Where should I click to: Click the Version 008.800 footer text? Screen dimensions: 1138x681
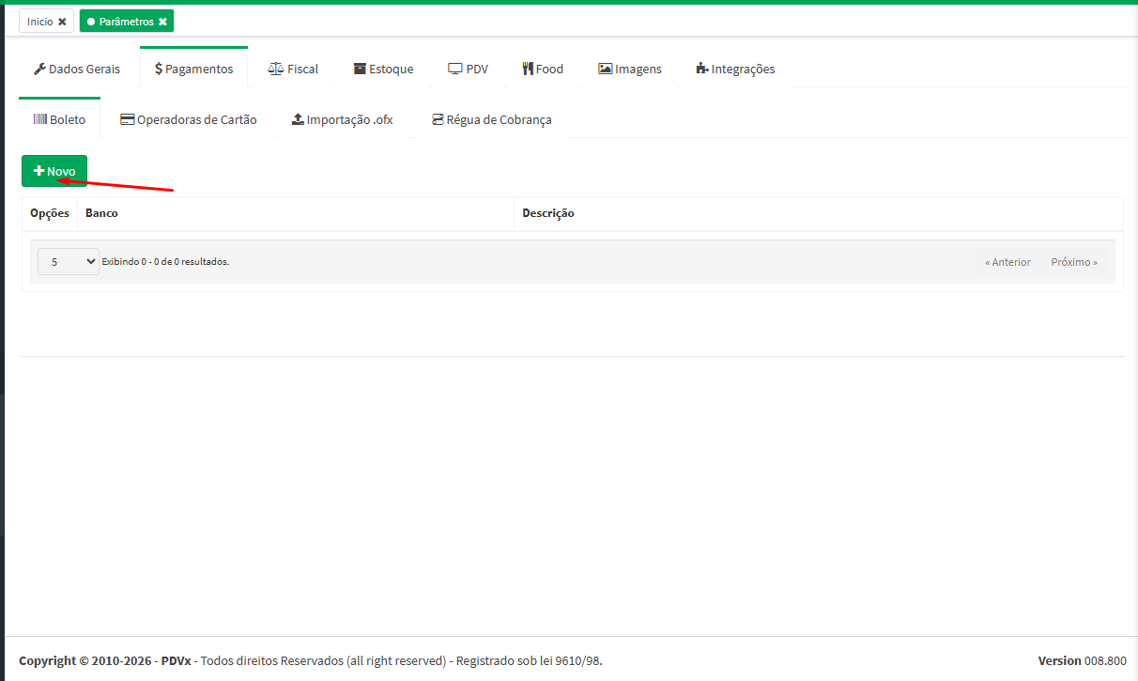[x=1083, y=660]
